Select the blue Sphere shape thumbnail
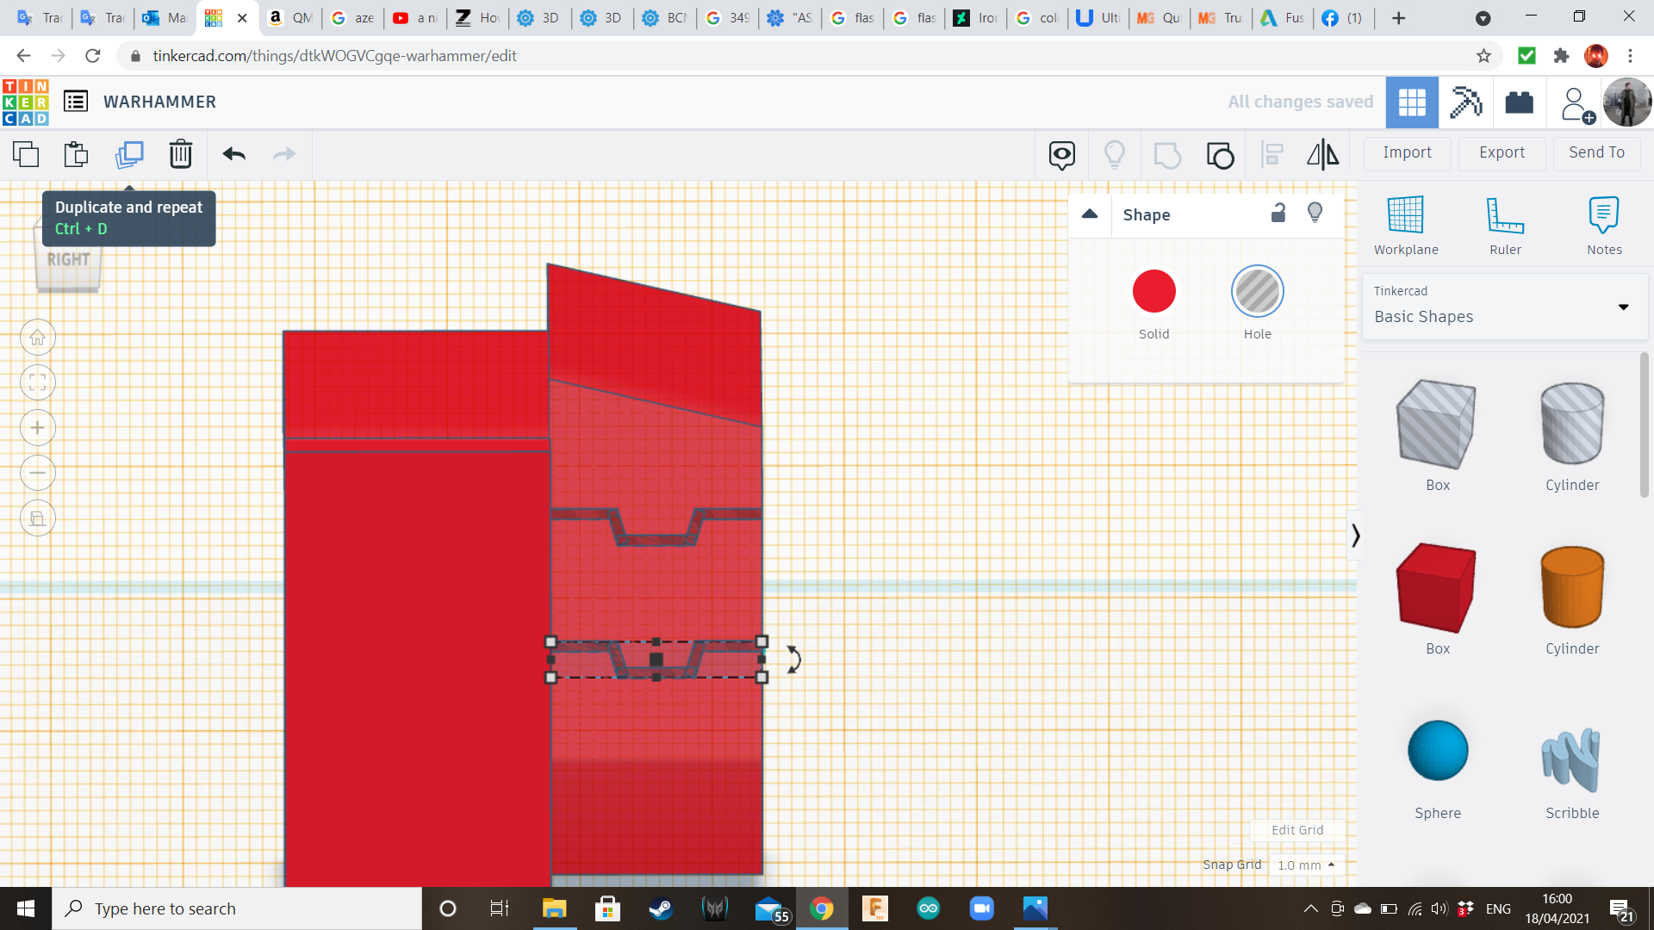The image size is (1654, 930). pos(1437,751)
